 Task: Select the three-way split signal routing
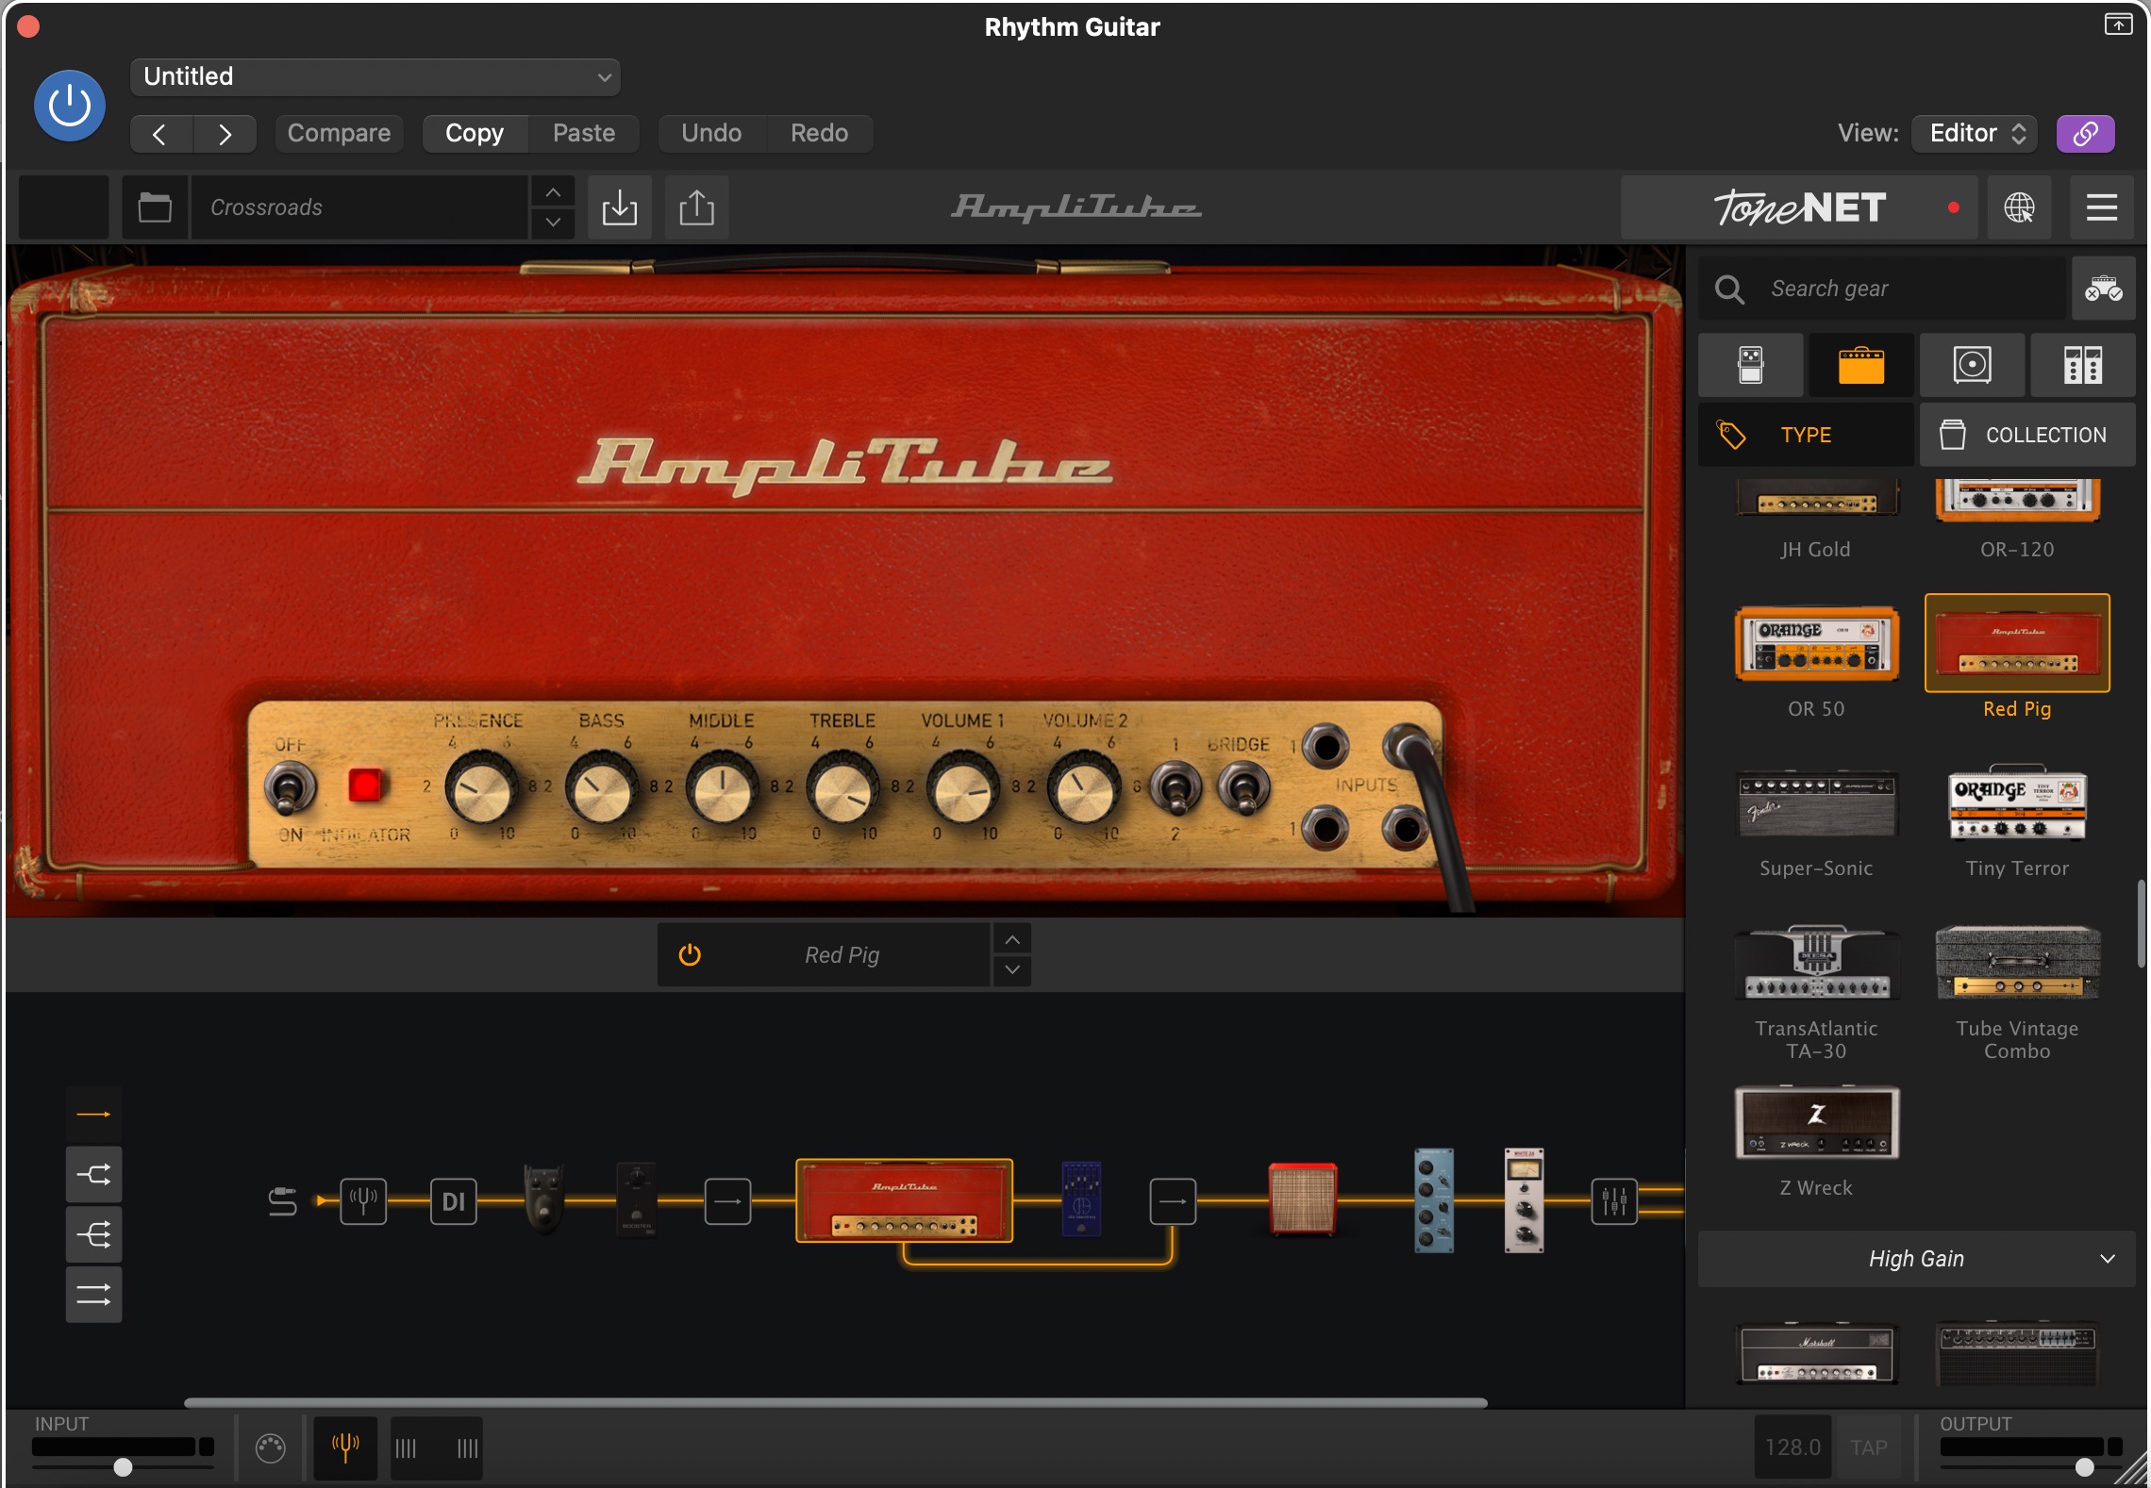(93, 1234)
